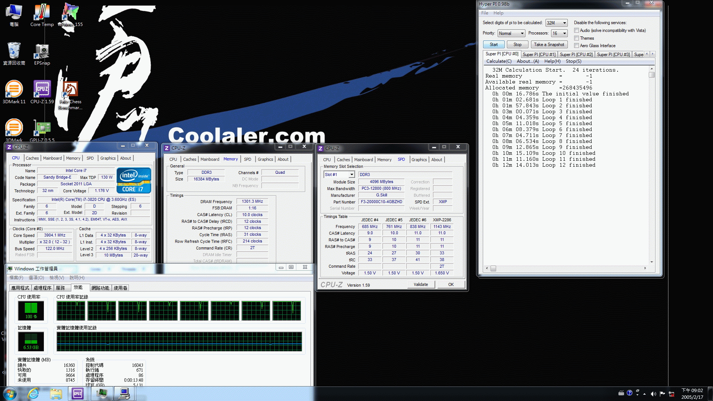Switch to Super PI [CPU #1] tab
The image size is (713, 401).
(x=539, y=55)
